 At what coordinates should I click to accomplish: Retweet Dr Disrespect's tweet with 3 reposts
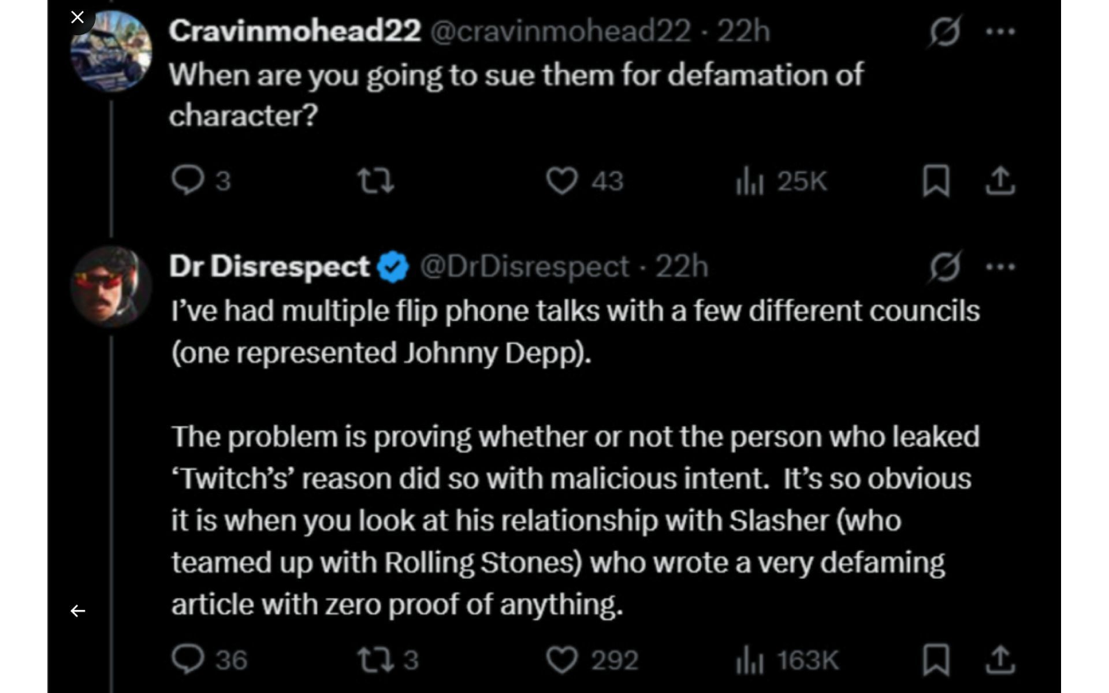click(x=375, y=660)
